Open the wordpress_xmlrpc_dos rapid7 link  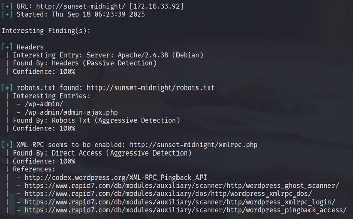[x=168, y=194]
